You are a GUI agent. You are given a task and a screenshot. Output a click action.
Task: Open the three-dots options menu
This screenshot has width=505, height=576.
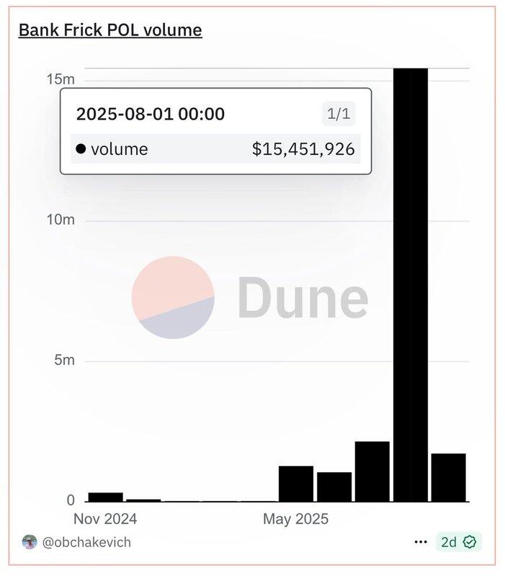point(421,542)
